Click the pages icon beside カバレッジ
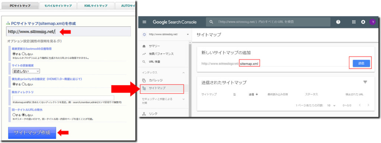381x143 pixels. pos(144,80)
